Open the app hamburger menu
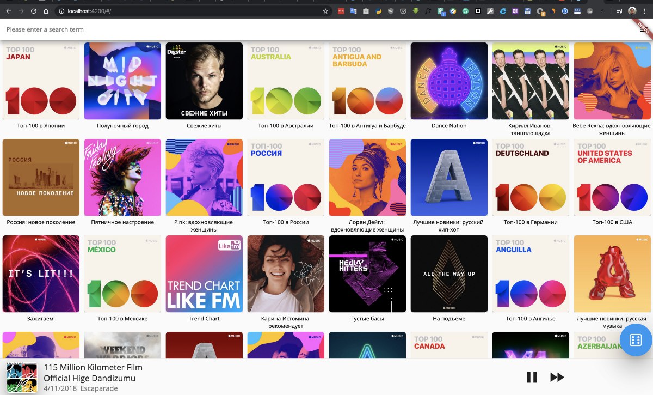 [x=643, y=29]
